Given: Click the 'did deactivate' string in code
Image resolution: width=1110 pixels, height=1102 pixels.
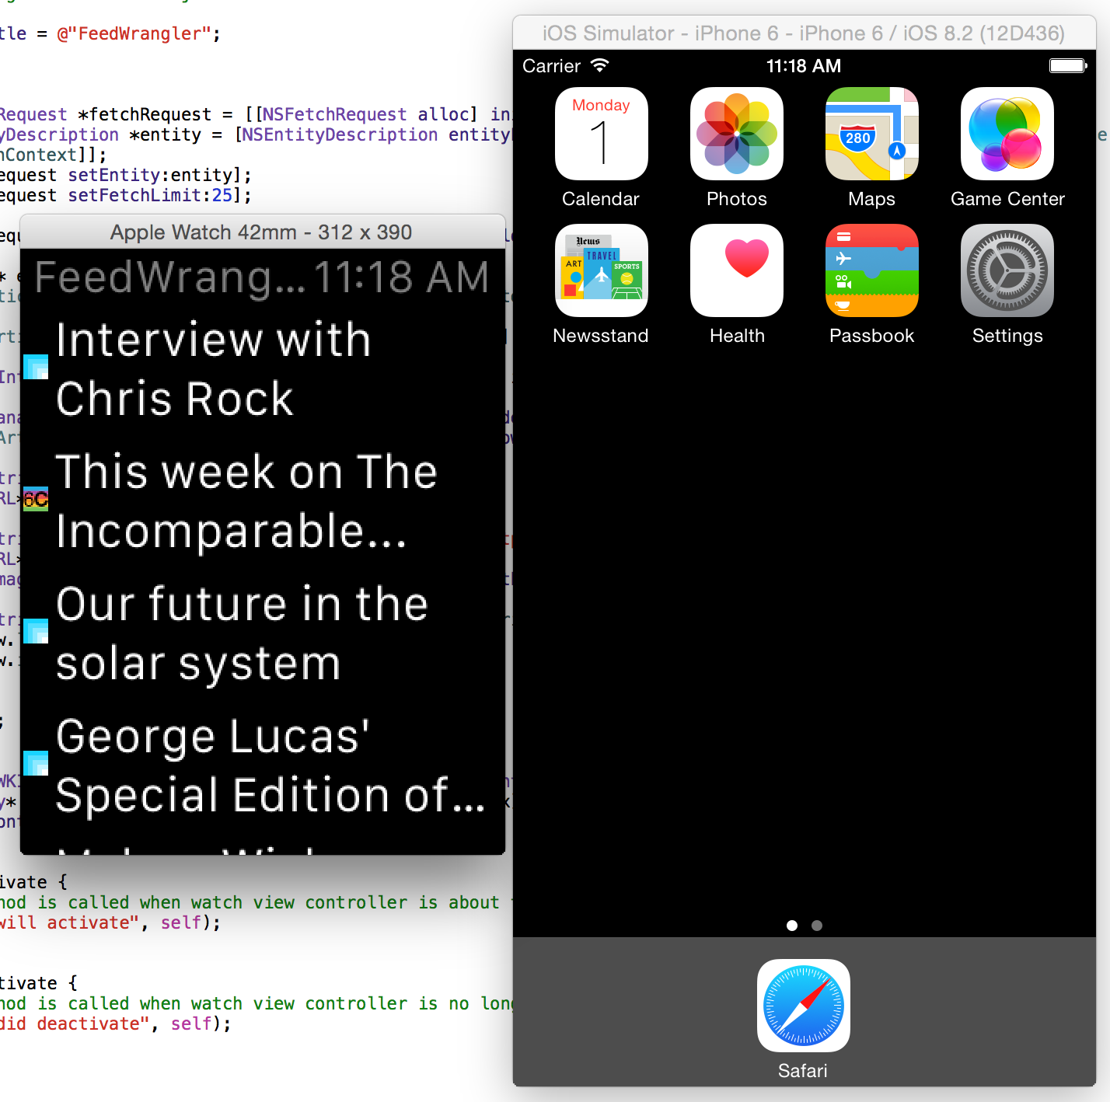Looking at the screenshot, I should tap(74, 1024).
